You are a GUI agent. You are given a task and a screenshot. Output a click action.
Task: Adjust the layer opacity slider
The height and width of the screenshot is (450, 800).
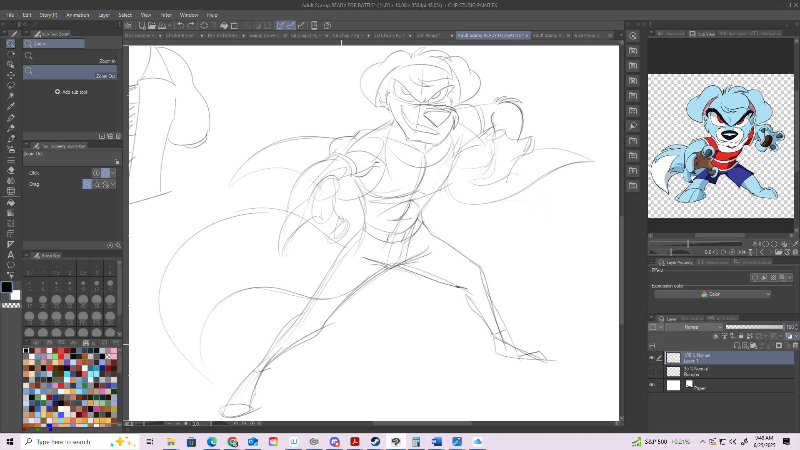click(x=754, y=327)
